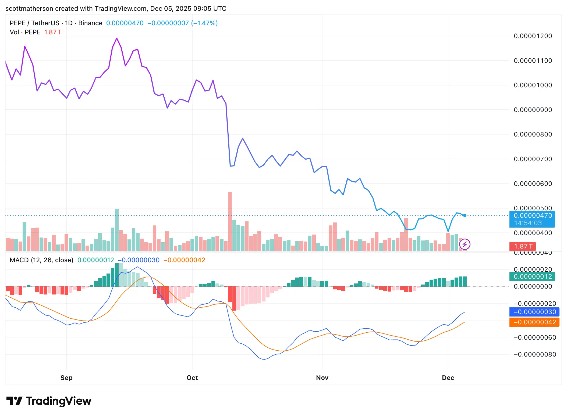
Task: Click the Oct label on time axis
Action: tap(192, 378)
